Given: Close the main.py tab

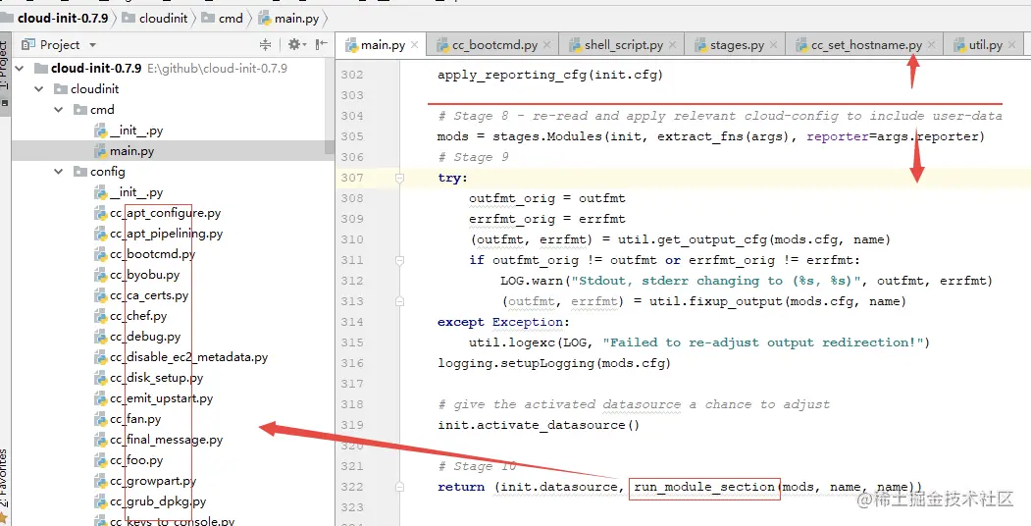Looking at the screenshot, I should (x=415, y=45).
